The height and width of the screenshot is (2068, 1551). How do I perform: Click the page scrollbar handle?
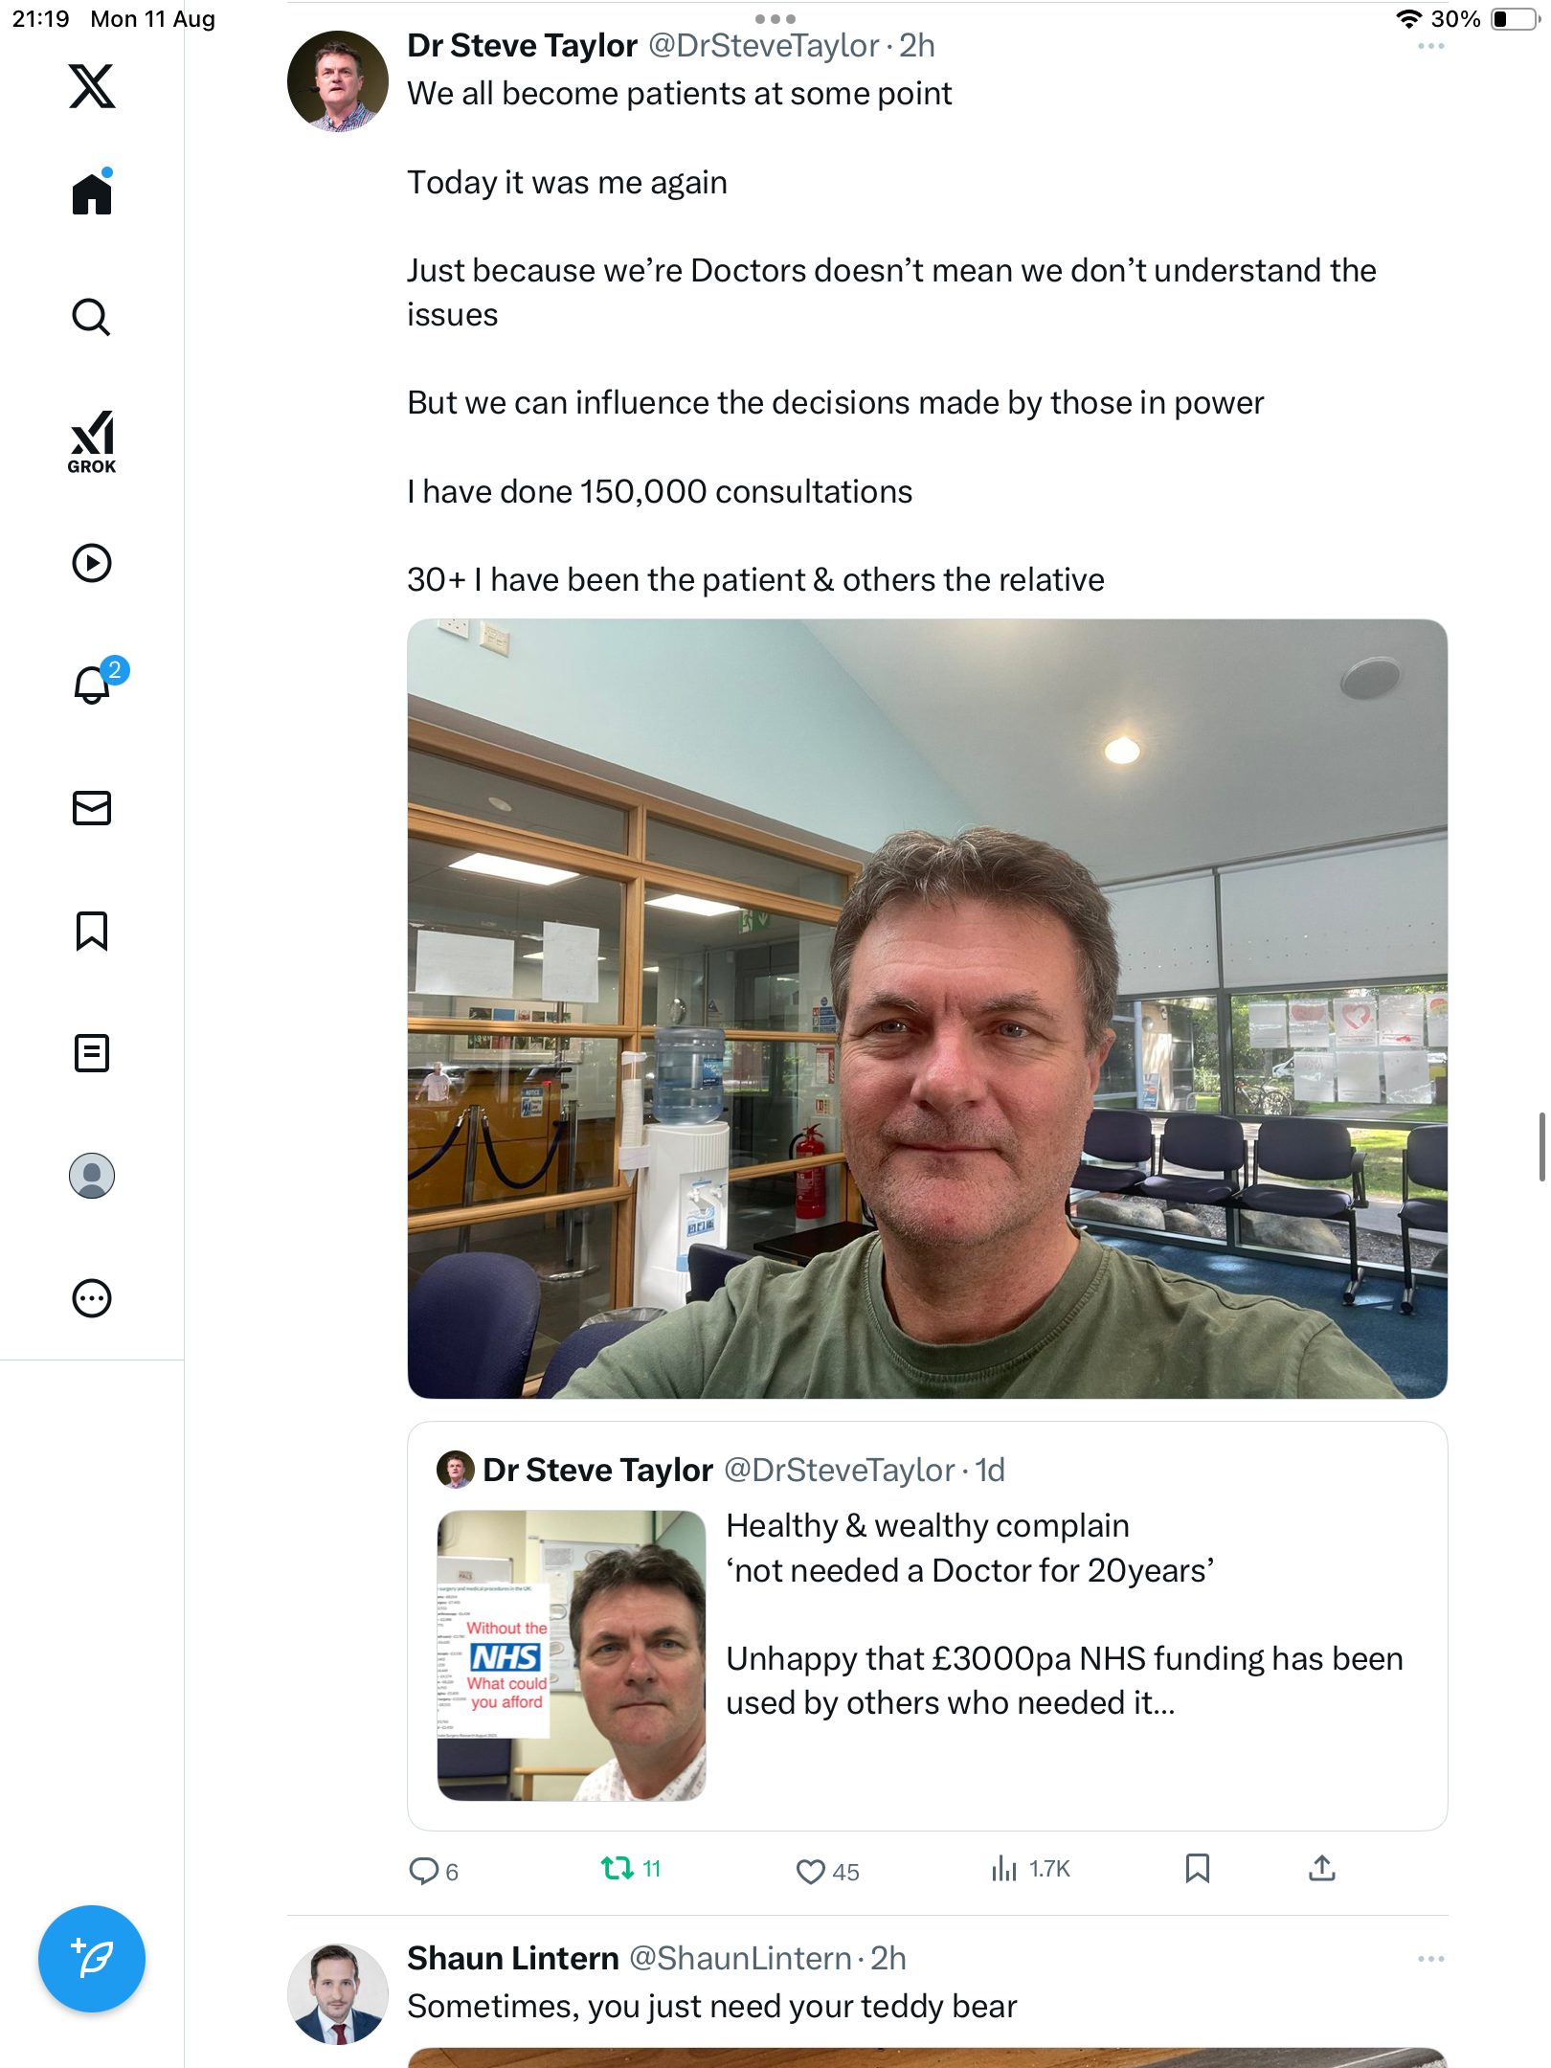[1541, 1147]
